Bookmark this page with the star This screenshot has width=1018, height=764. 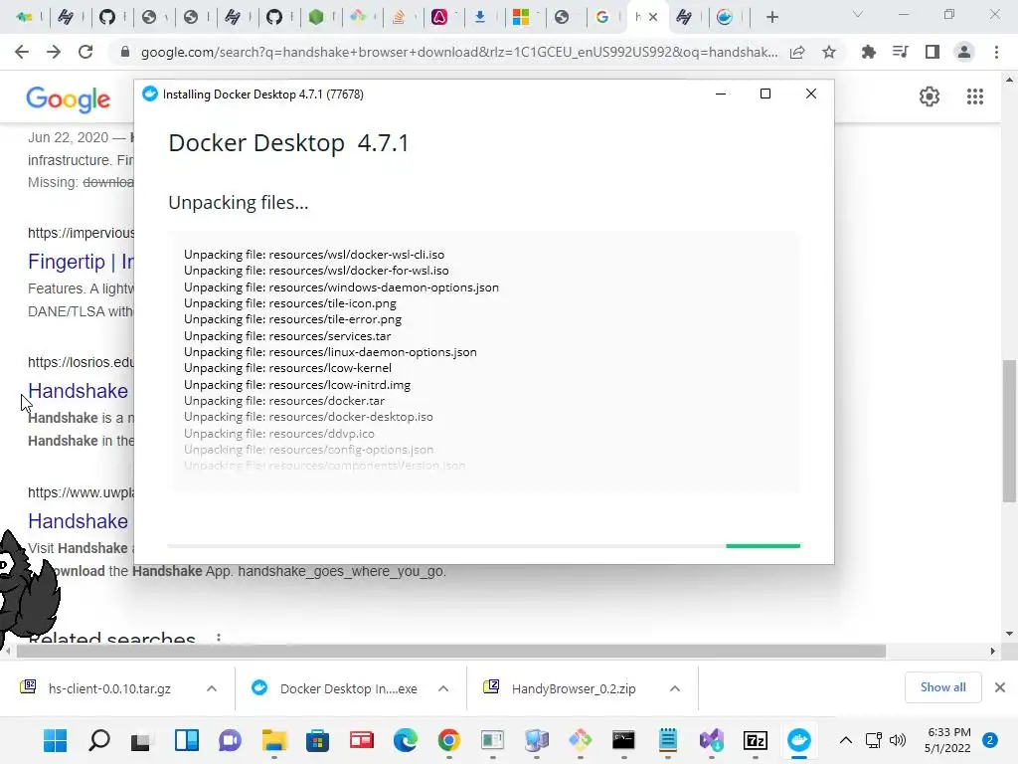pyautogui.click(x=829, y=52)
